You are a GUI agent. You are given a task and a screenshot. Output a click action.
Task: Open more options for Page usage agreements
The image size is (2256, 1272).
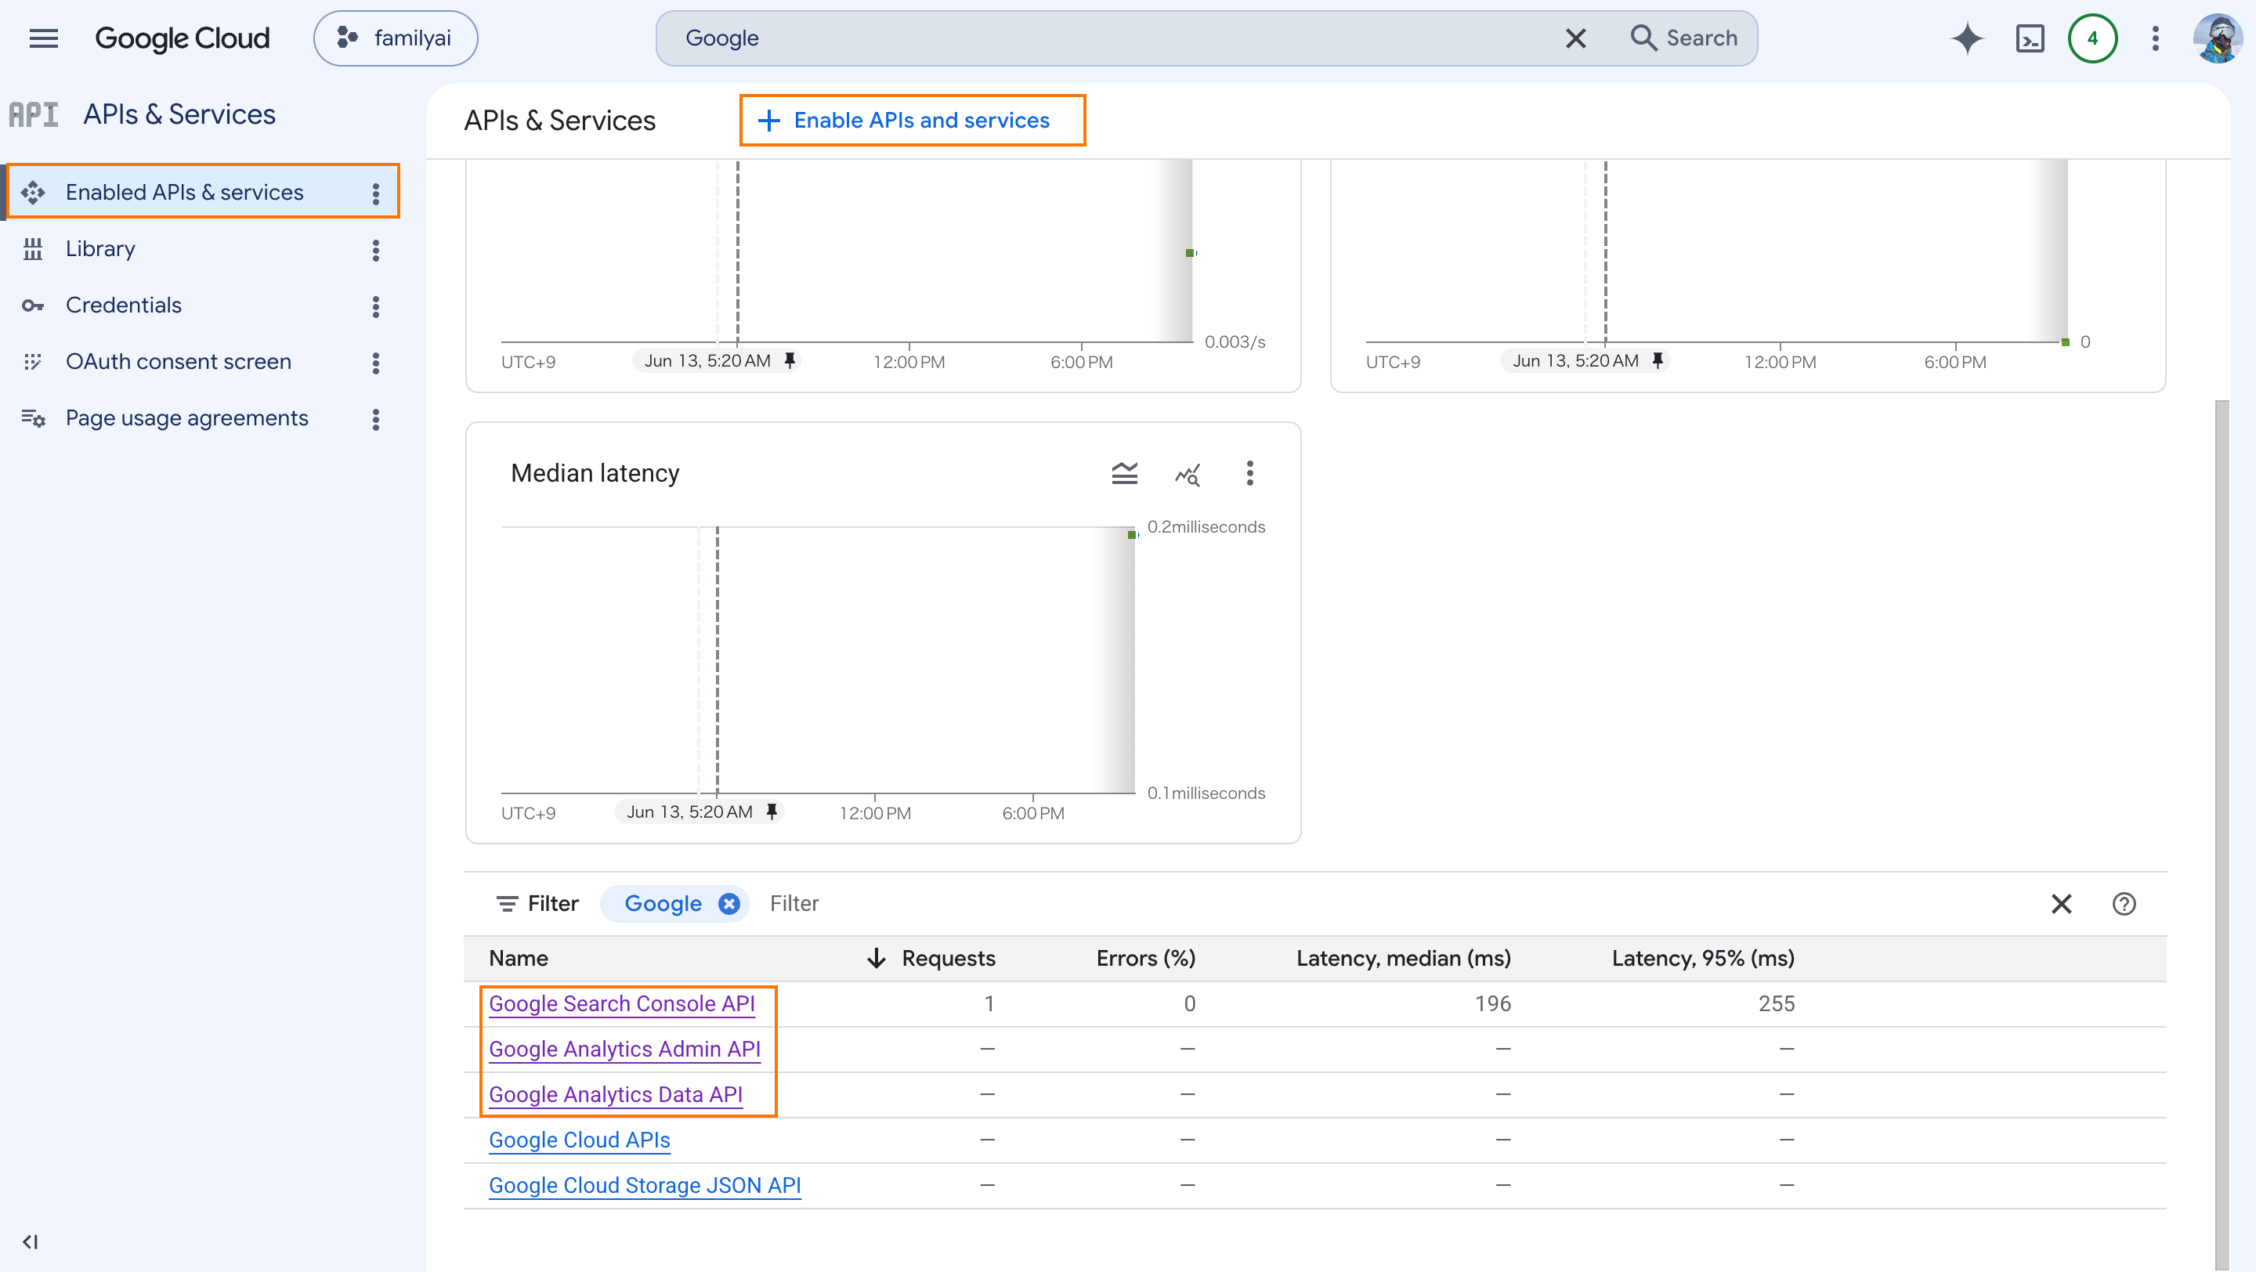pyautogui.click(x=376, y=419)
